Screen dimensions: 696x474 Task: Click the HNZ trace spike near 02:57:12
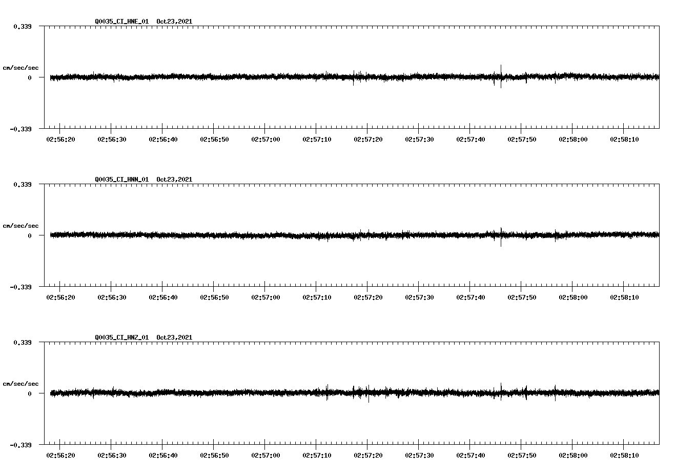coord(327,392)
